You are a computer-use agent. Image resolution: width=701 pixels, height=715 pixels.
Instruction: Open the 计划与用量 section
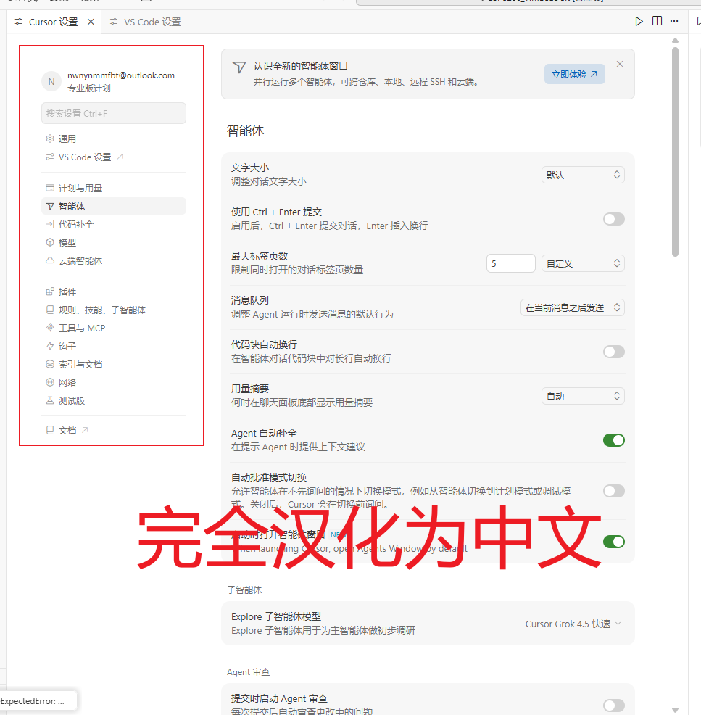tap(114, 189)
